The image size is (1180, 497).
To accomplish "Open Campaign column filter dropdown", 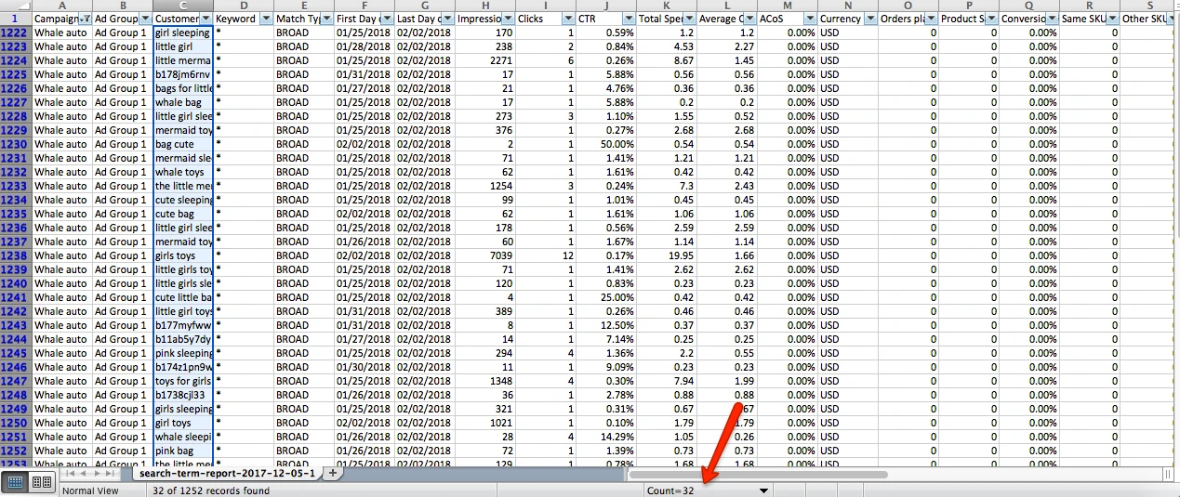I will [x=86, y=19].
